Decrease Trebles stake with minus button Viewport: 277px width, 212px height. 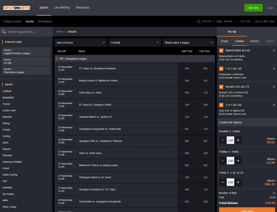[x=223, y=161]
